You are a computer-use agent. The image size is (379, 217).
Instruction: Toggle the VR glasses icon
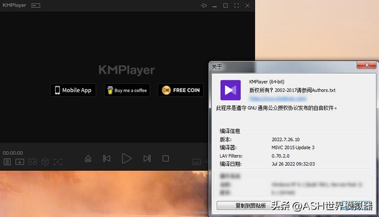coord(33,162)
